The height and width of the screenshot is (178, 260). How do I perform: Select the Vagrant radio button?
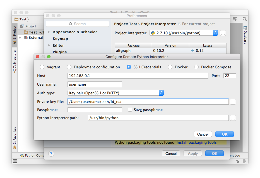point(42,67)
